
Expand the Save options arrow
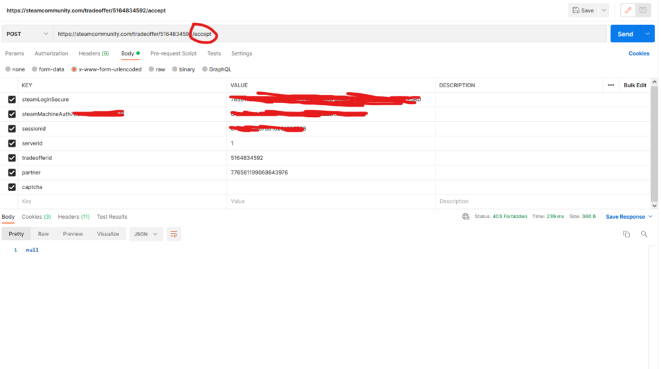(603, 10)
